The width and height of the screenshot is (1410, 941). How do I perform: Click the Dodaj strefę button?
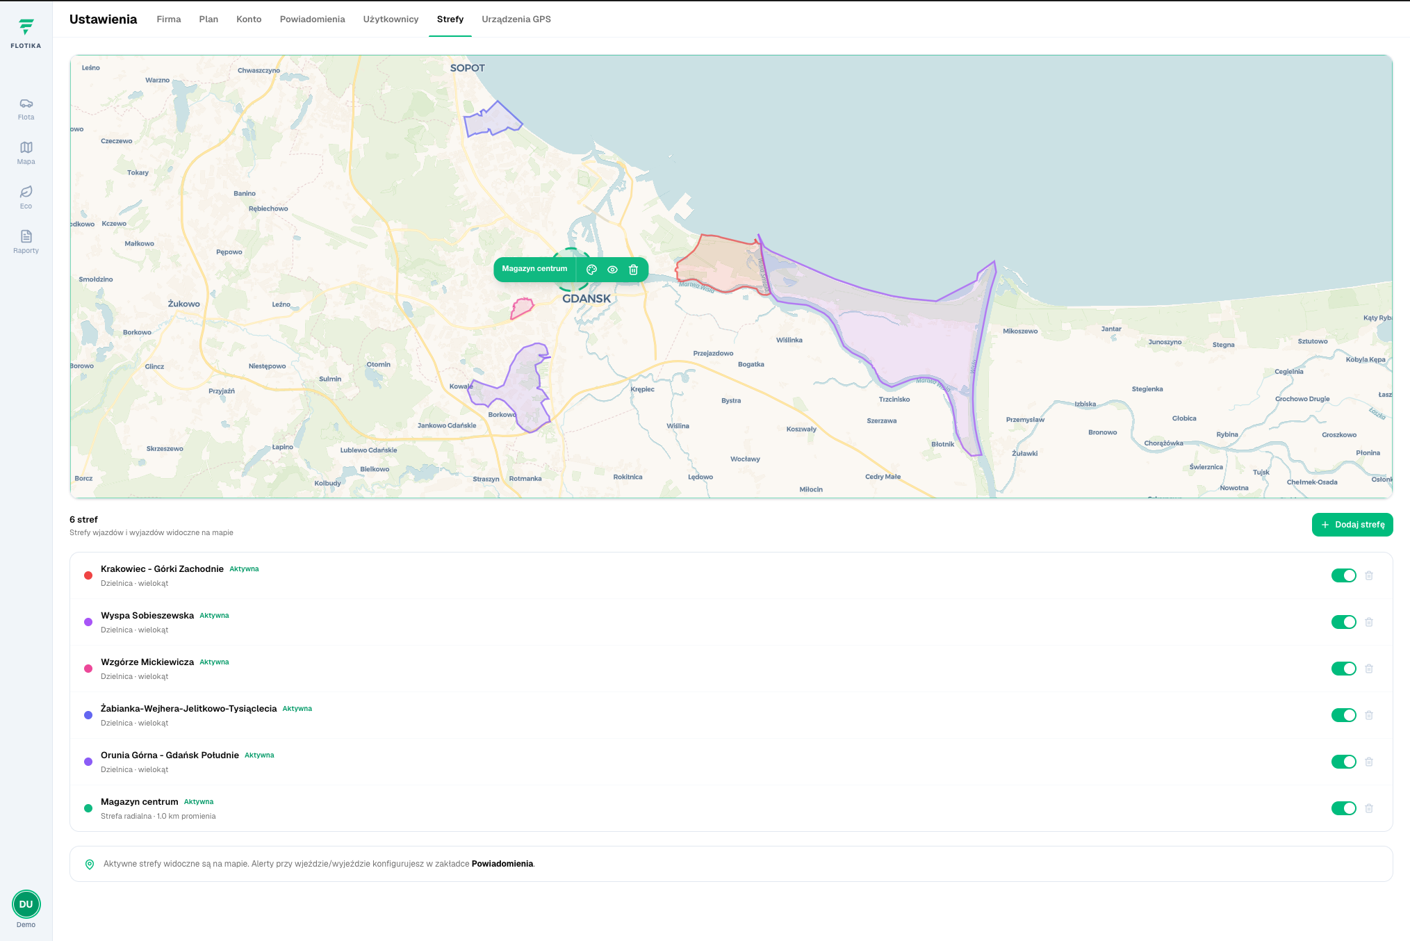[1352, 525]
